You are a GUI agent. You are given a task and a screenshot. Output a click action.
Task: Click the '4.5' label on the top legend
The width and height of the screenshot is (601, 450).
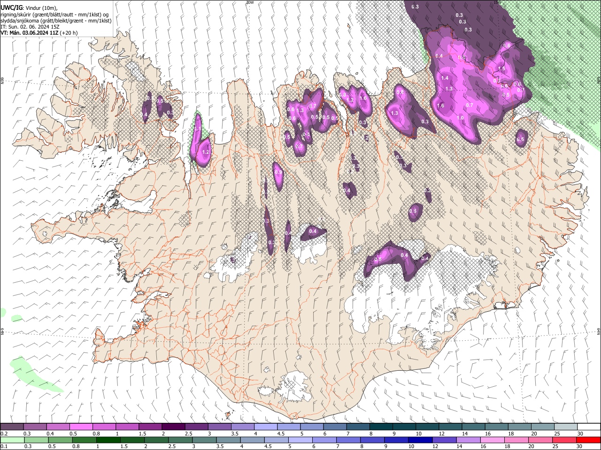pos(280,434)
